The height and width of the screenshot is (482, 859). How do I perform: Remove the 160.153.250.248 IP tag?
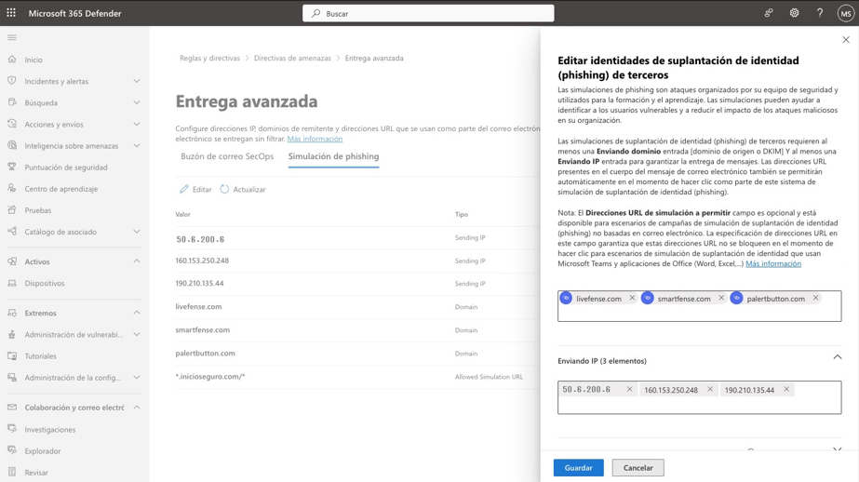point(710,389)
